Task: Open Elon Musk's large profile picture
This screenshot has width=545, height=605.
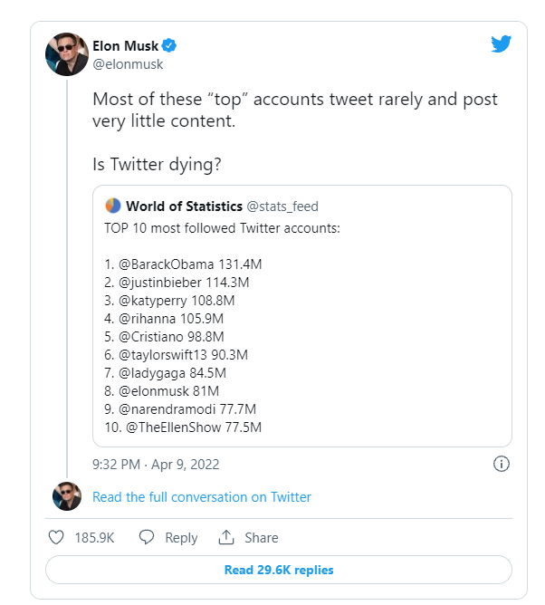Action: point(67,54)
